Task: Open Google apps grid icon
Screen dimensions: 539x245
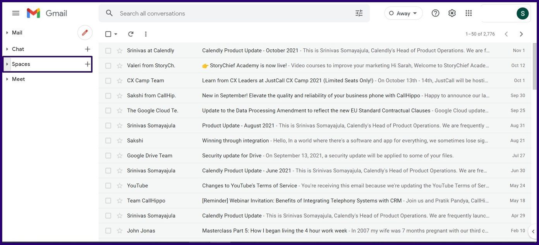Action: 469,13
